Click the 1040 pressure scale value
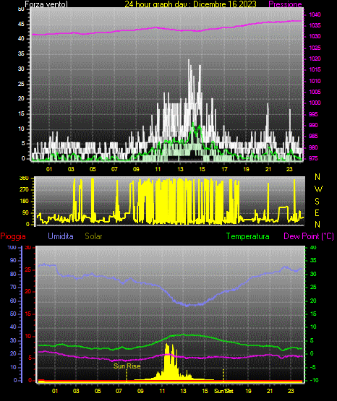The height and width of the screenshot is (401, 337). (315, 14)
